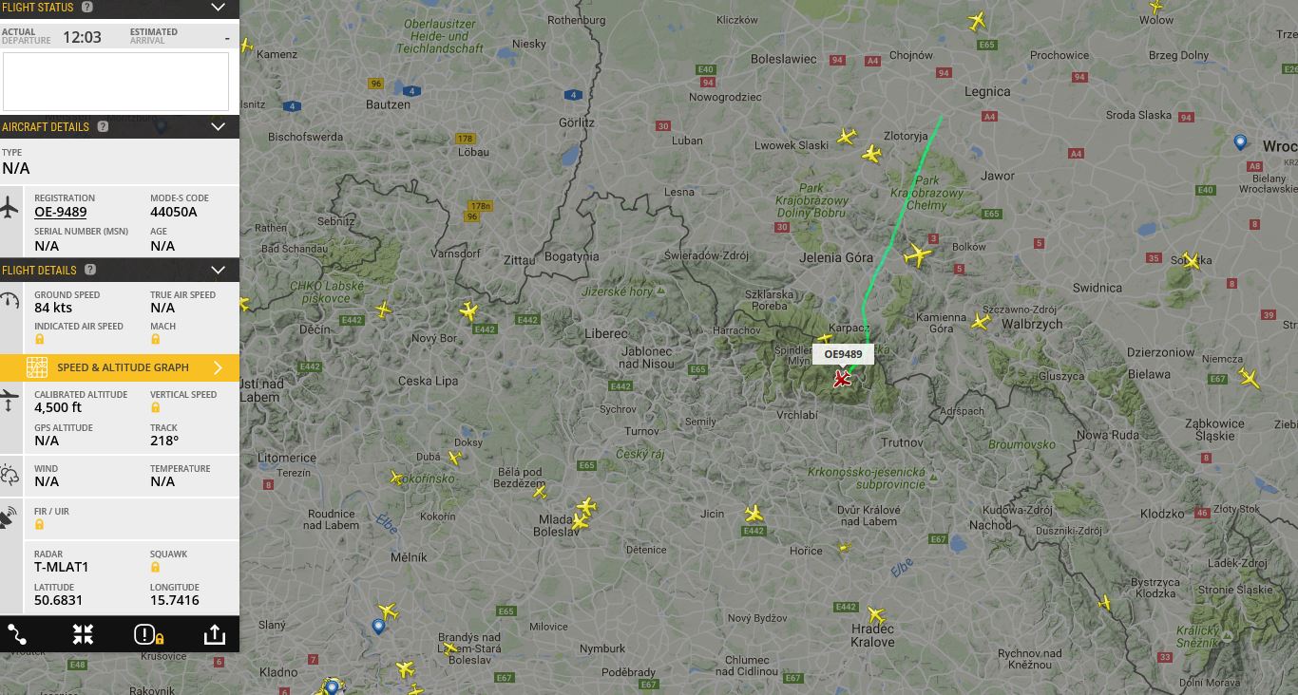Click the center-on-aircraft arrows icon
The height and width of the screenshot is (695, 1298).
click(x=83, y=634)
